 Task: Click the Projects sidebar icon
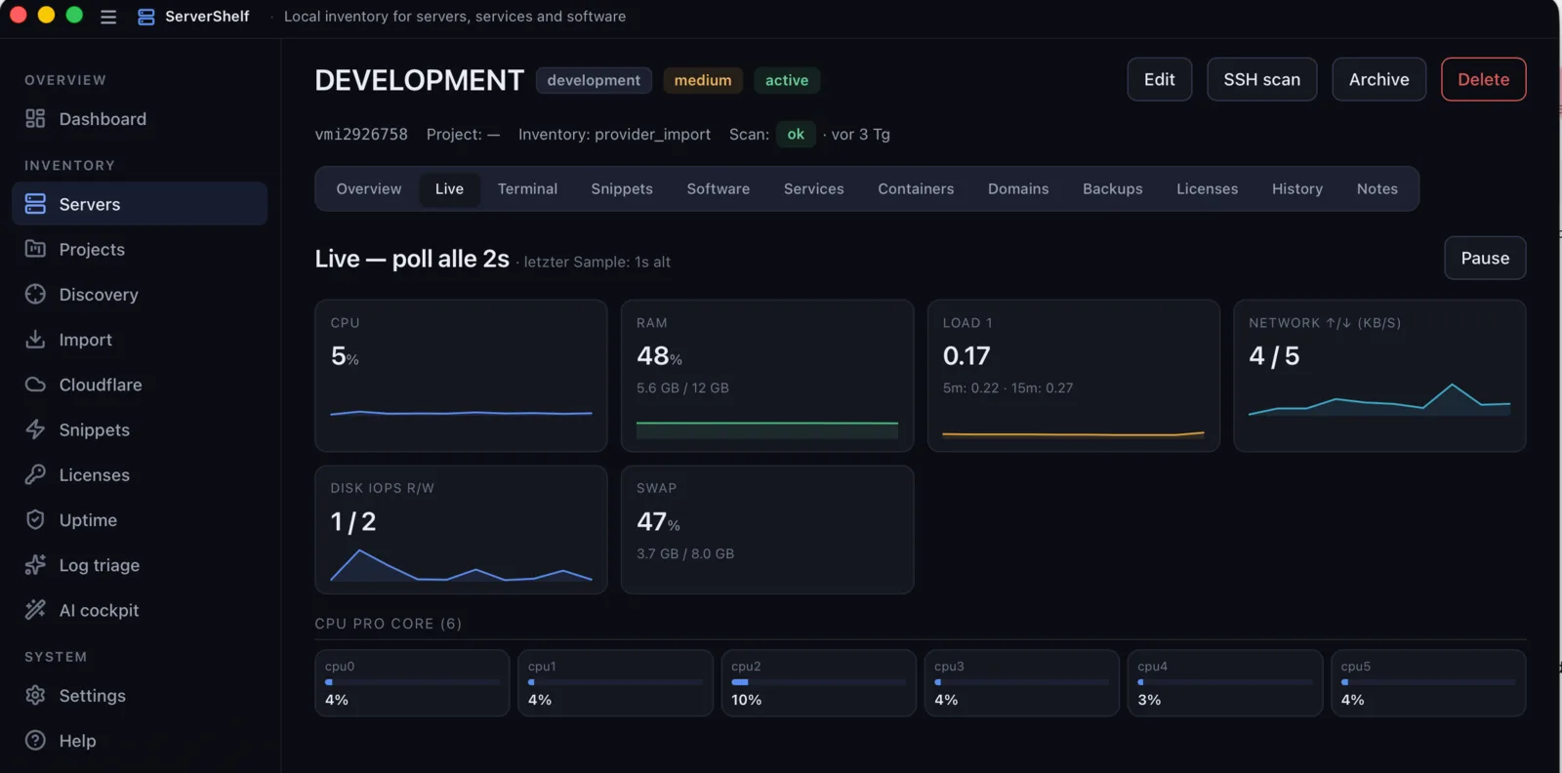tap(35, 249)
